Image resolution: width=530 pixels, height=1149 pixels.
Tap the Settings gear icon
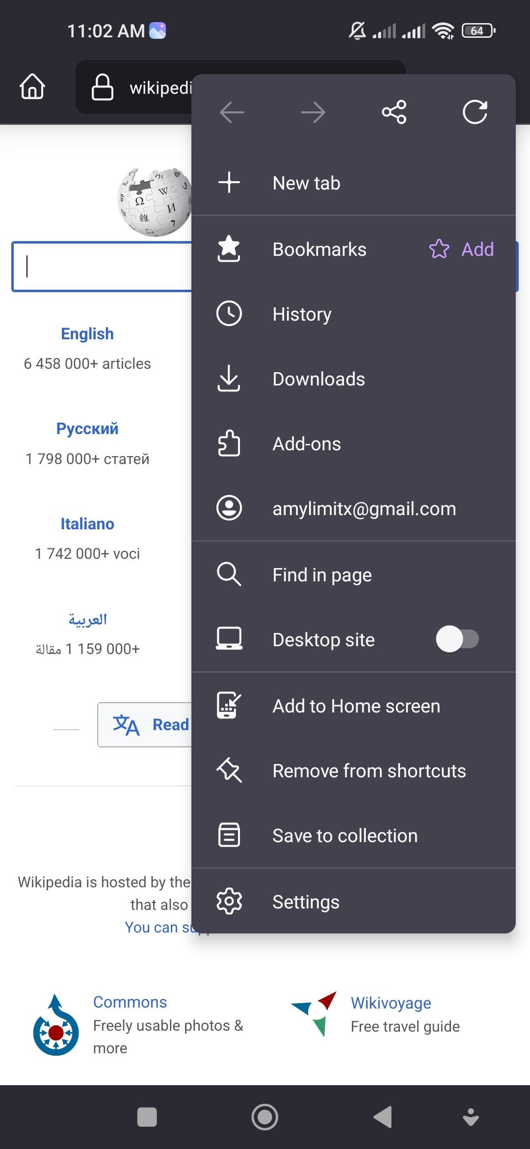229,901
